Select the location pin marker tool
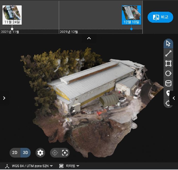This screenshot has width=178, height=170. (x=168, y=93)
